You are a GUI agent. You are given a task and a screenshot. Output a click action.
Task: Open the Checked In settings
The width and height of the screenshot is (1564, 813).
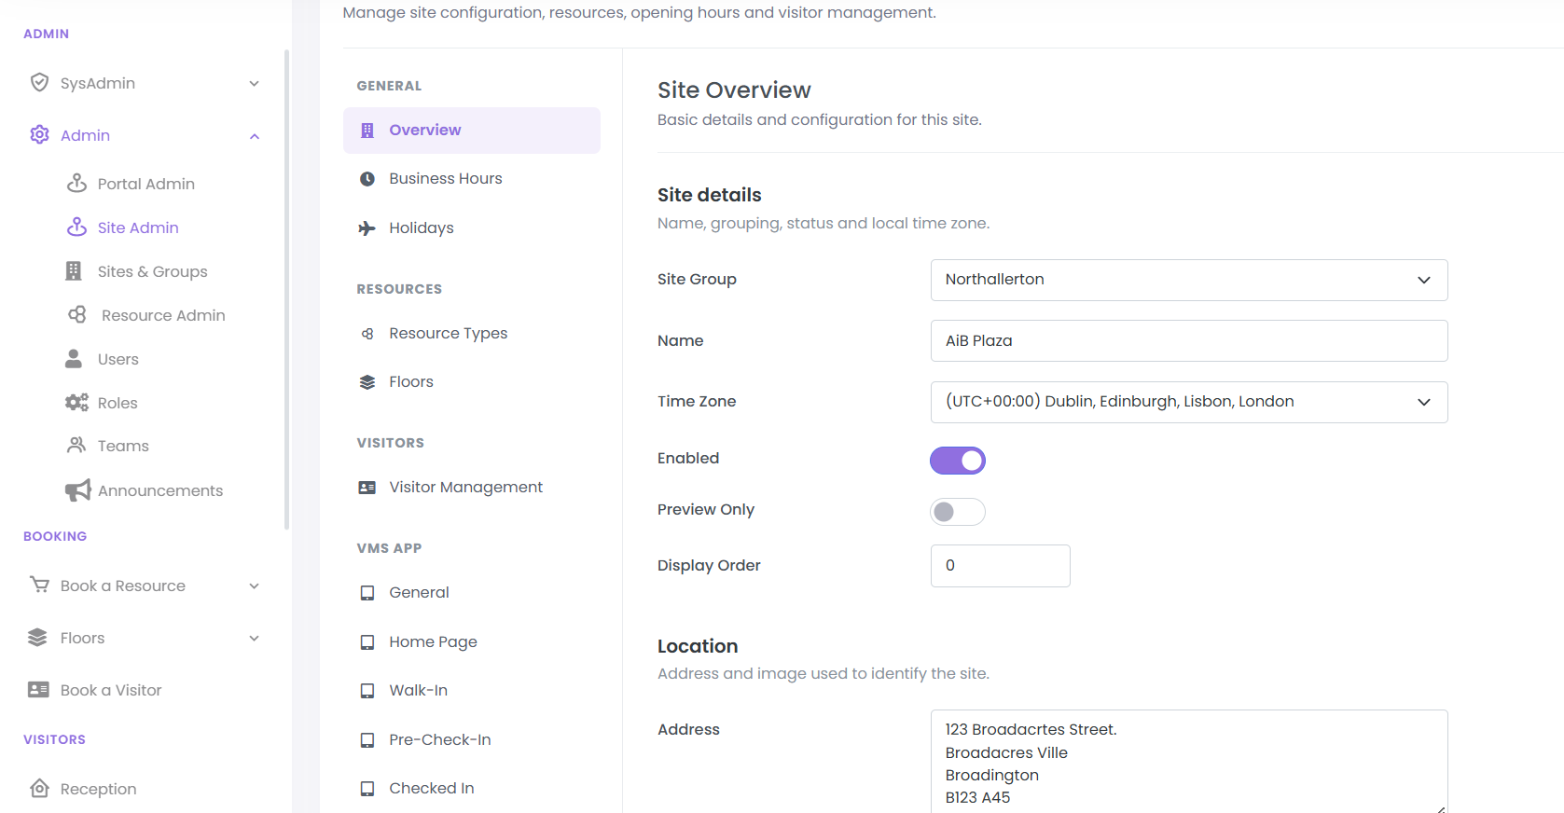point(472,789)
